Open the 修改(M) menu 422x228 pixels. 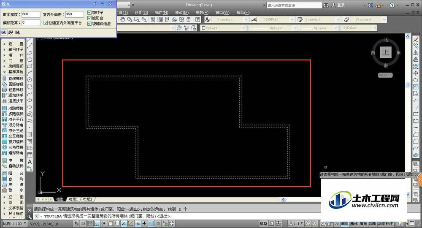click(x=182, y=12)
